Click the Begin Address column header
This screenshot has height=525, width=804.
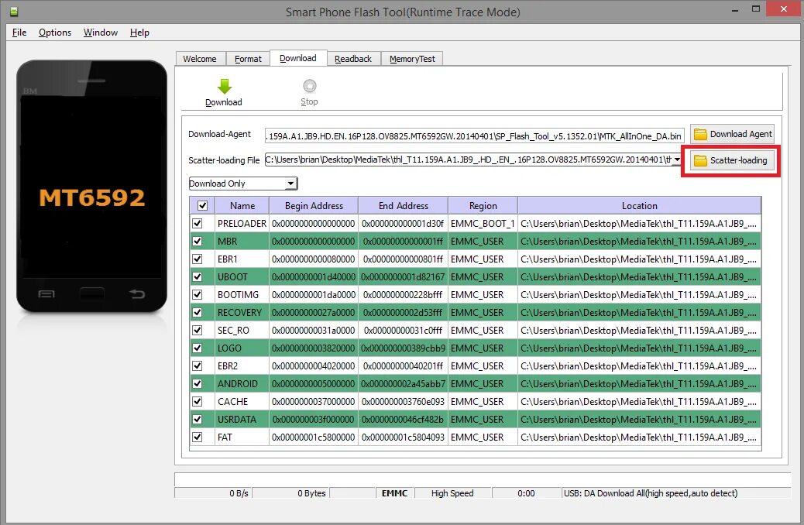pyautogui.click(x=314, y=206)
